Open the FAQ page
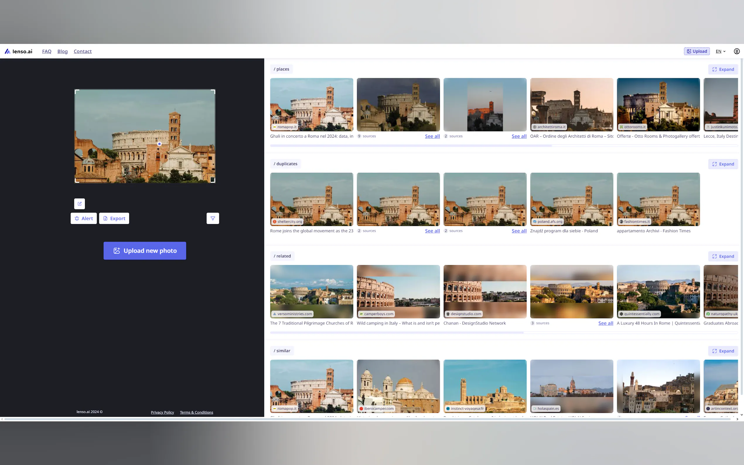744x465 pixels. pos(47,51)
